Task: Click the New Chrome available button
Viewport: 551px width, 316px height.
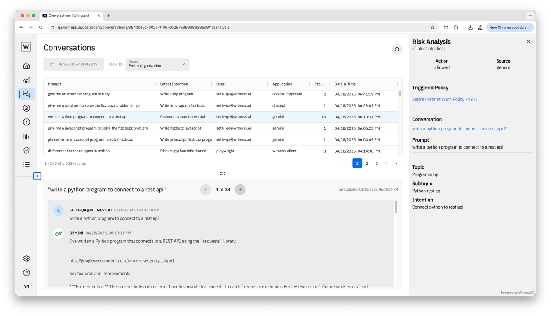Action: click(x=510, y=28)
